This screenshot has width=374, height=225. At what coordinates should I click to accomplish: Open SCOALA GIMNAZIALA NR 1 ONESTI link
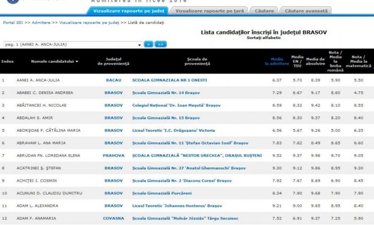tap(170, 80)
